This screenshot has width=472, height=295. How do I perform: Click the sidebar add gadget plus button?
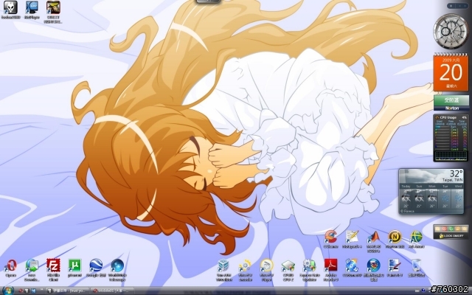tap(451, 6)
